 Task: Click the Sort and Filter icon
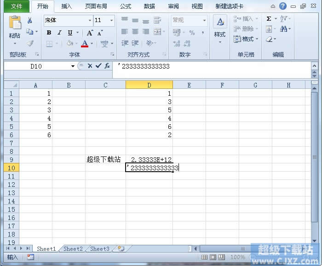[x=284, y=19]
